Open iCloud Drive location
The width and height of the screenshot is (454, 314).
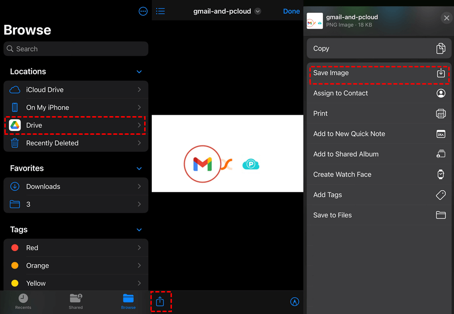(x=76, y=89)
